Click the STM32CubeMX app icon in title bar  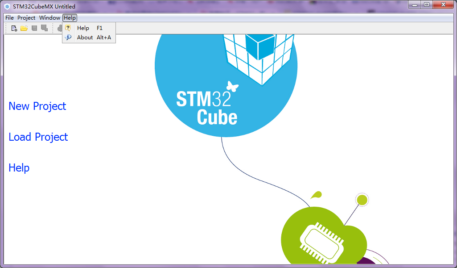pyautogui.click(x=7, y=6)
